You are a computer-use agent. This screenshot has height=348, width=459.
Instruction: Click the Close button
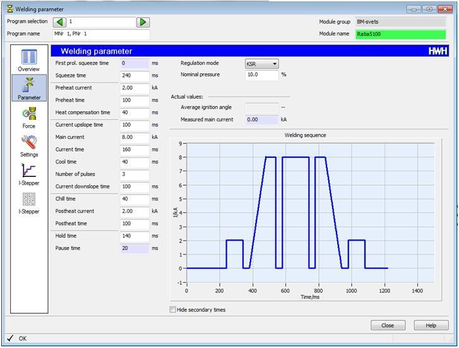(x=388, y=325)
